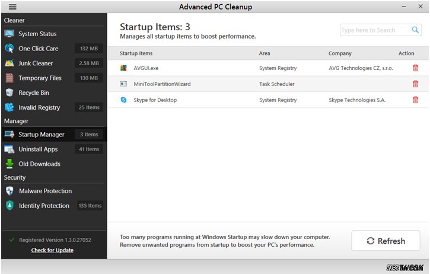This screenshot has width=430, height=274.
Task: Open Temporary Files section
Action: 40,78
